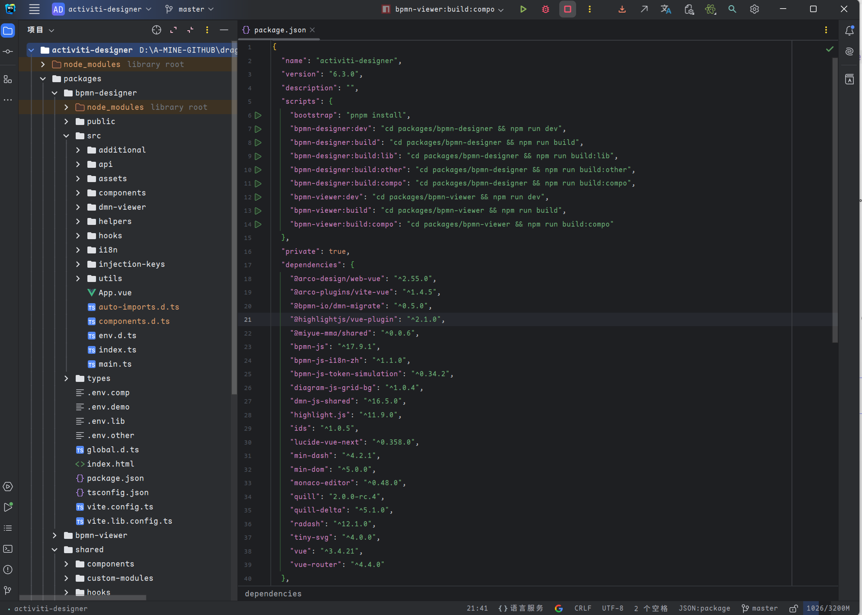Toggle Project tool window folder button
The height and width of the screenshot is (615, 862).
coord(8,30)
